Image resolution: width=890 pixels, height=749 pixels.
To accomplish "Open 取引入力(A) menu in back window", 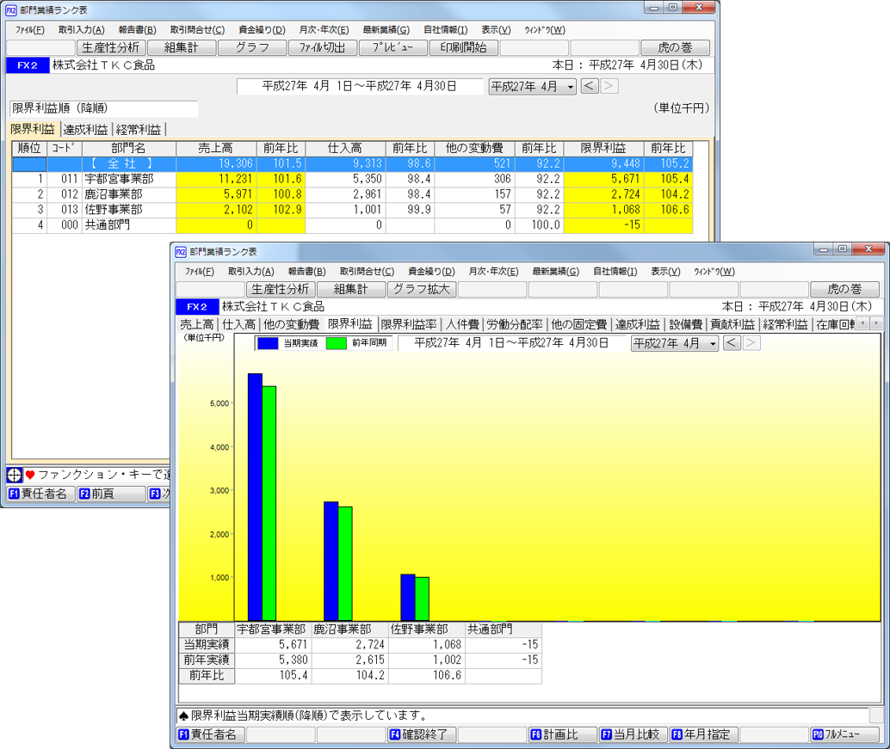I will click(x=82, y=30).
